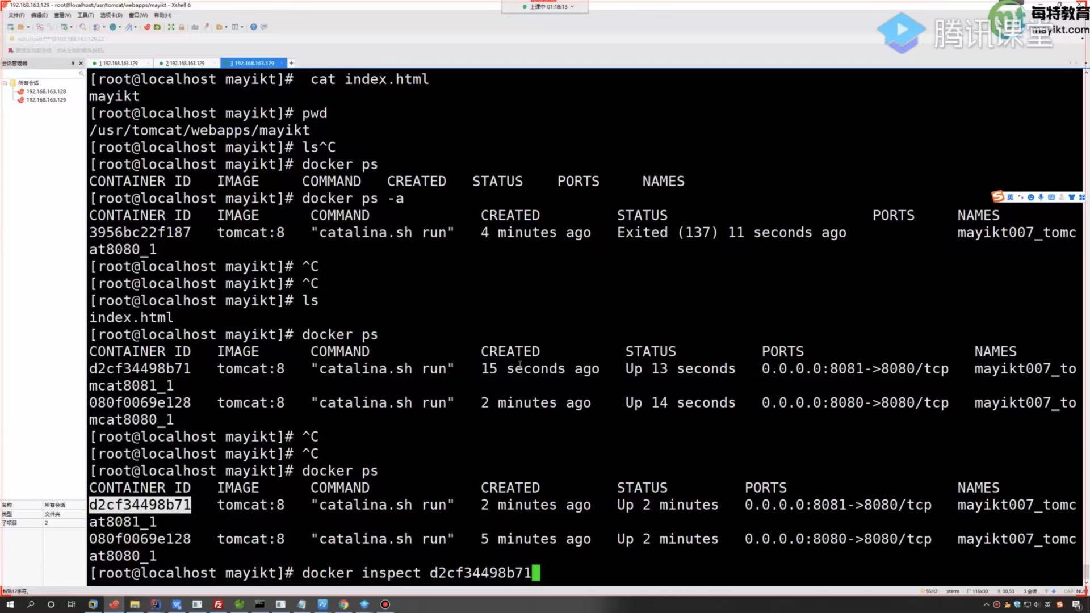Image resolution: width=1090 pixels, height=613 pixels.
Task: Close the session manager panel
Action: pos(81,63)
